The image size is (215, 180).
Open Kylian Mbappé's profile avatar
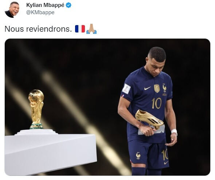tap(12, 9)
